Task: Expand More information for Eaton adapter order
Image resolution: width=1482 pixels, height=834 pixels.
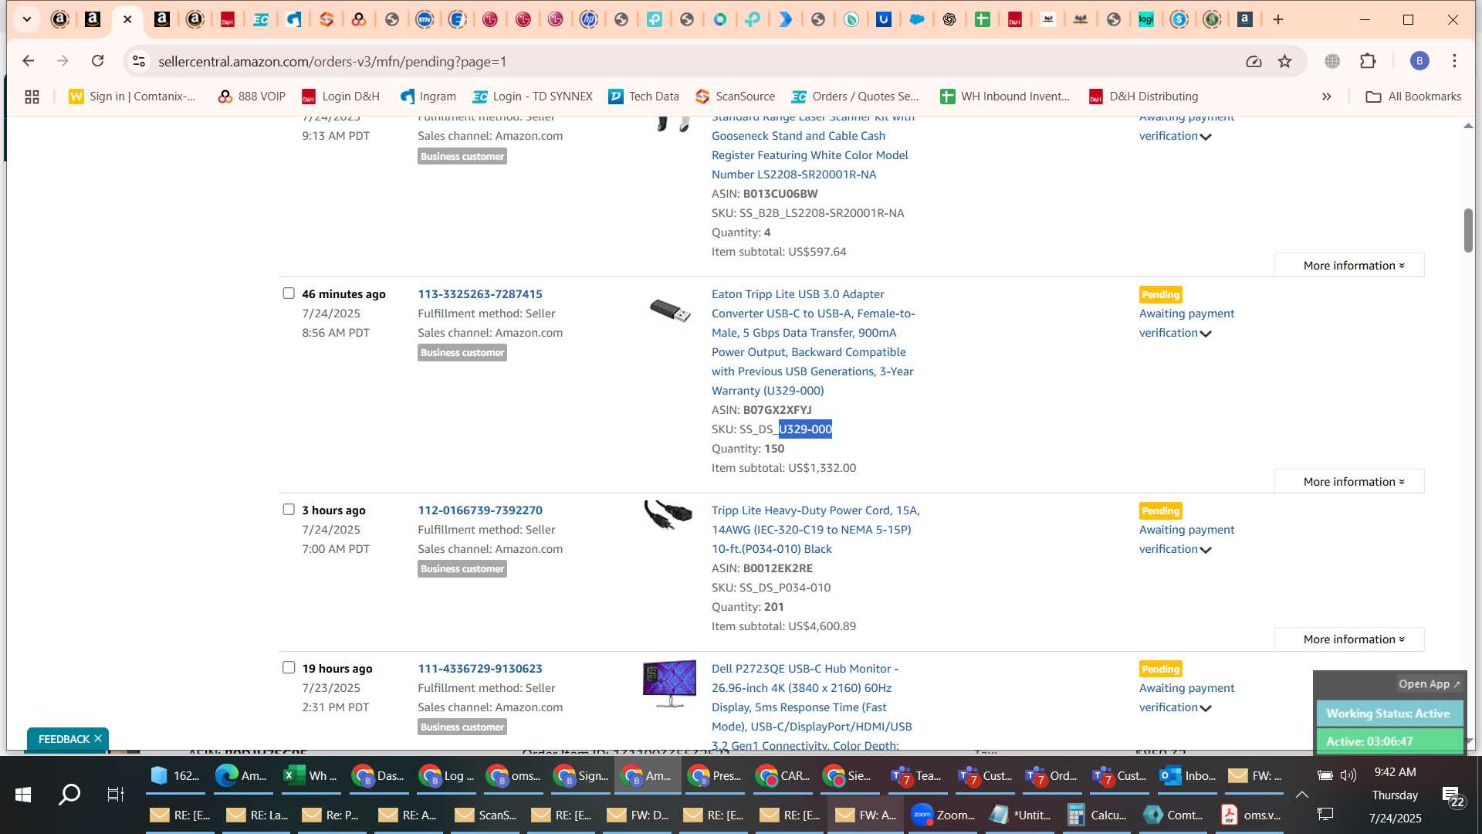Action: click(x=1349, y=481)
